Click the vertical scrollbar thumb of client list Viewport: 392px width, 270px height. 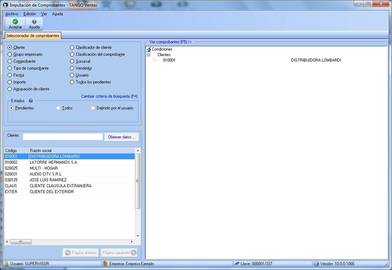[138, 181]
